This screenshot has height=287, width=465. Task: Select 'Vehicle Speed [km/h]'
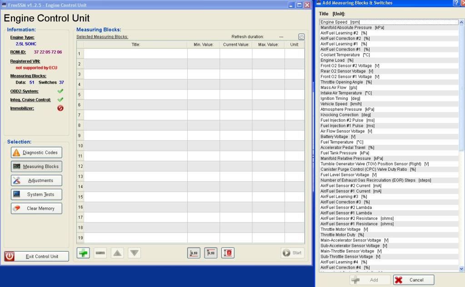[x=389, y=104]
